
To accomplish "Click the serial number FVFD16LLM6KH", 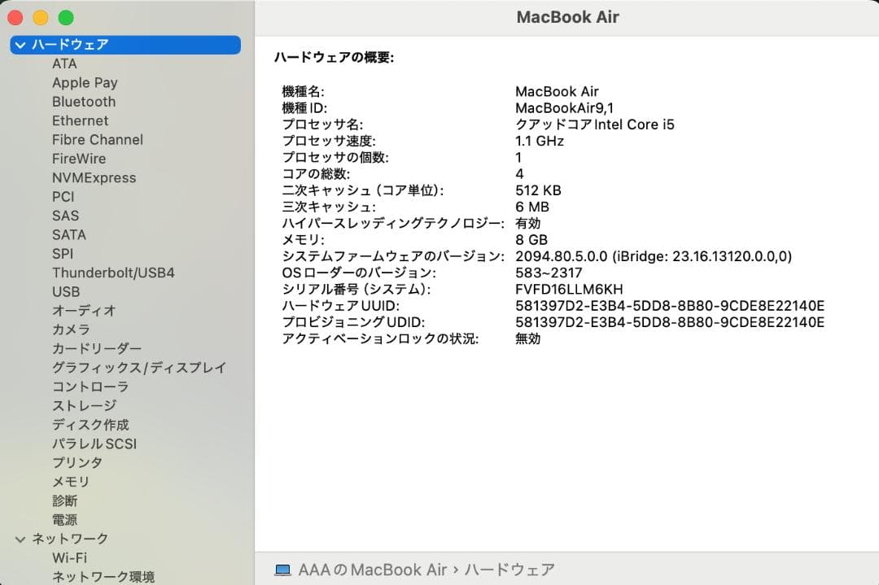I will click(569, 290).
